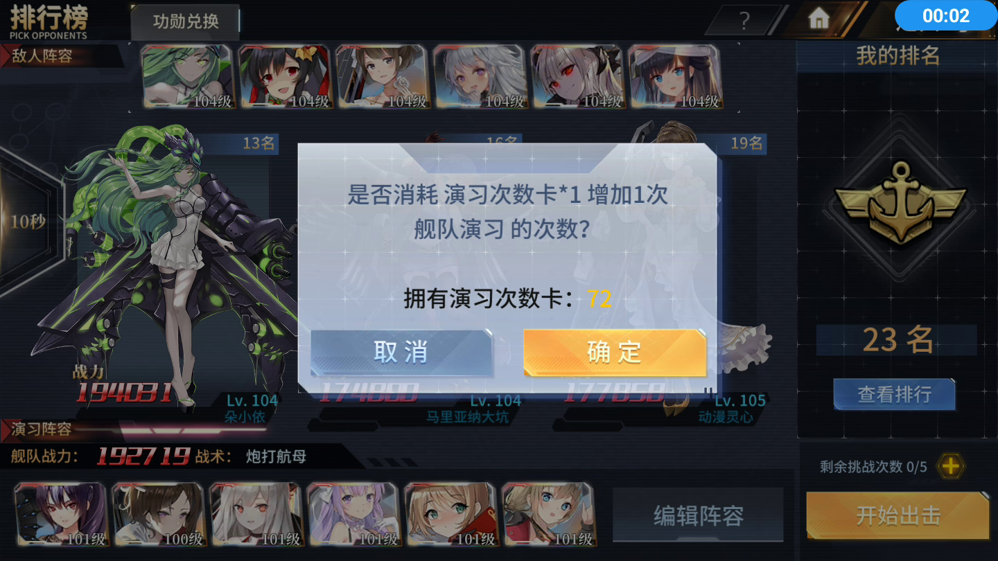This screenshot has width=998, height=561.
Task: Click the 开始出击 attack button
Action: [x=898, y=516]
